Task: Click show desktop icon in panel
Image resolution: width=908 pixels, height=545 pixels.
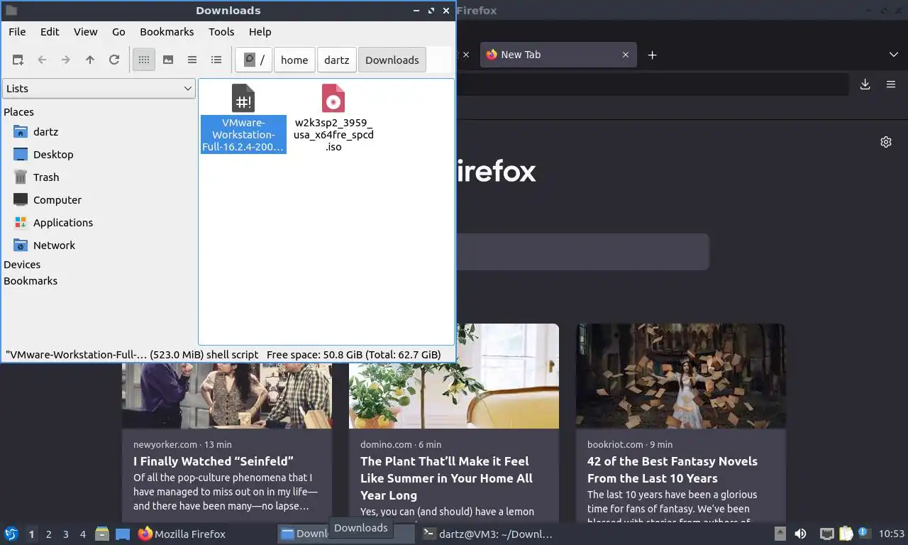Action: (x=123, y=534)
